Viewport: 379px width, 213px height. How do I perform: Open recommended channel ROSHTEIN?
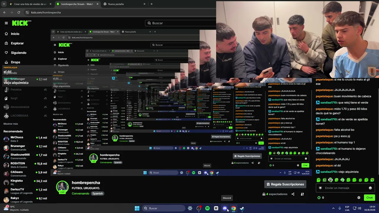pyautogui.click(x=25, y=165)
